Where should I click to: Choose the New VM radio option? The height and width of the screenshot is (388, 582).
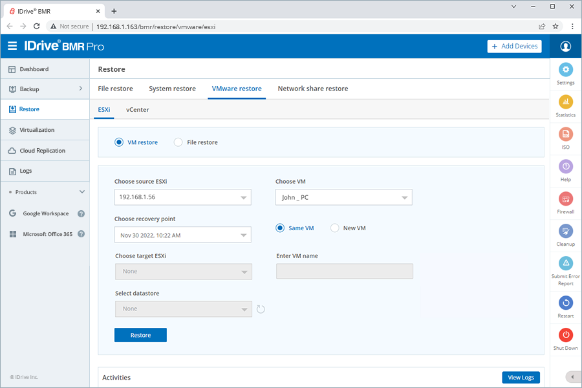tap(335, 228)
